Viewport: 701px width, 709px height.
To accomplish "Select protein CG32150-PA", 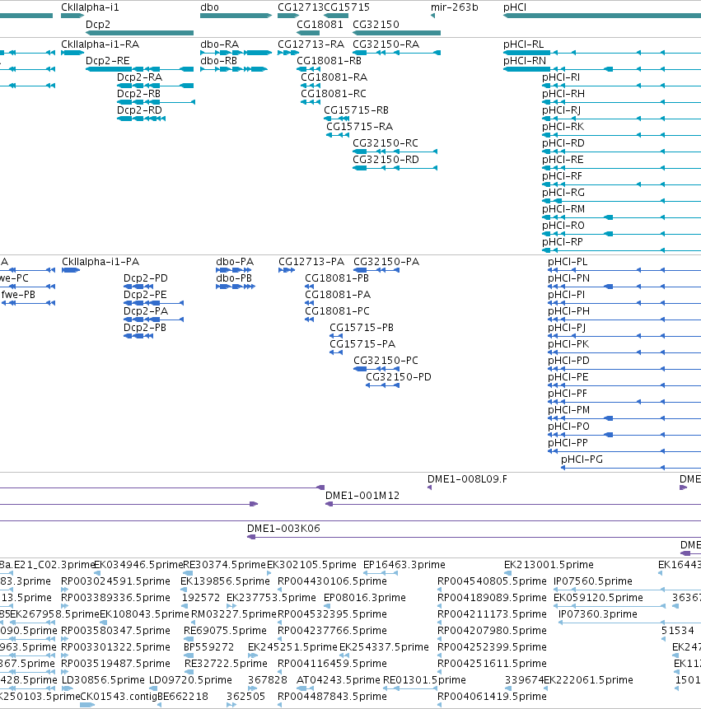I will tap(386, 262).
